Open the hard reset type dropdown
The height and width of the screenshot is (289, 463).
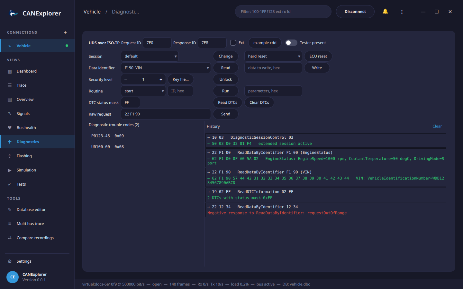pos(273,56)
